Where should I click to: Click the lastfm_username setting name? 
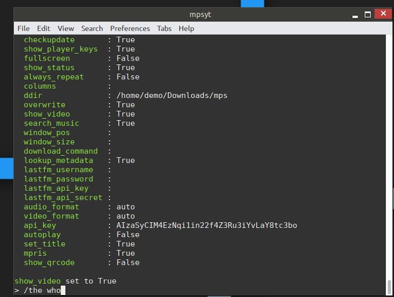pyautogui.click(x=58, y=170)
